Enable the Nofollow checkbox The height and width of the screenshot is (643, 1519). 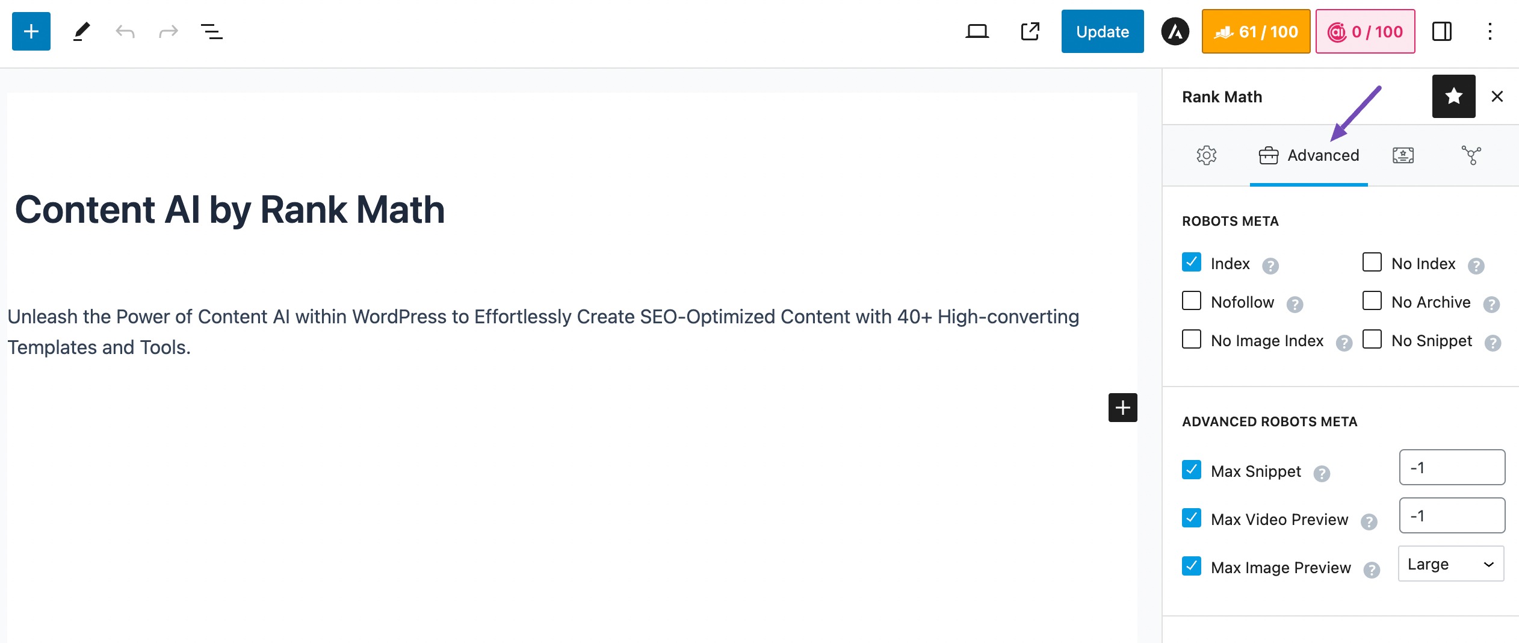pos(1192,300)
